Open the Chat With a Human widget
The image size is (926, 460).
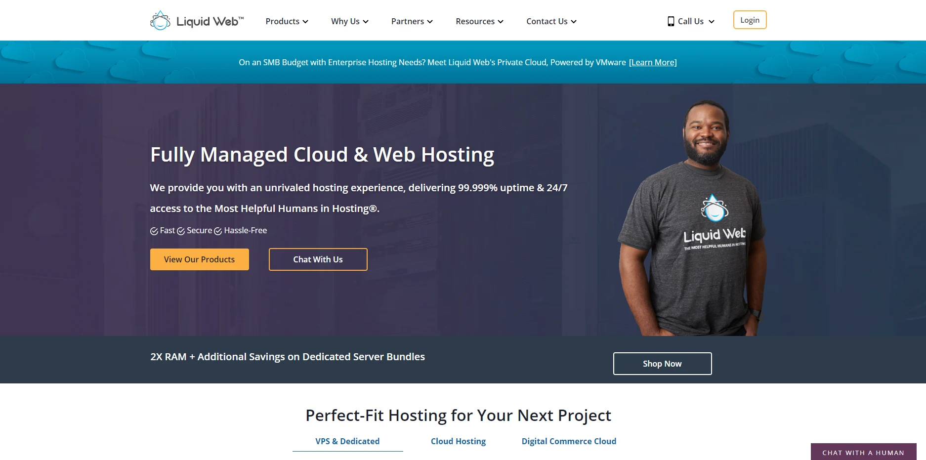pyautogui.click(x=863, y=452)
